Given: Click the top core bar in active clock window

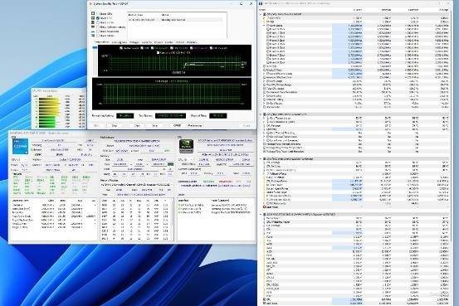Looking at the screenshot, I should (49, 100).
